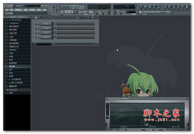Click the download icon beside online news
194x134 pixels.
pos(168,13)
